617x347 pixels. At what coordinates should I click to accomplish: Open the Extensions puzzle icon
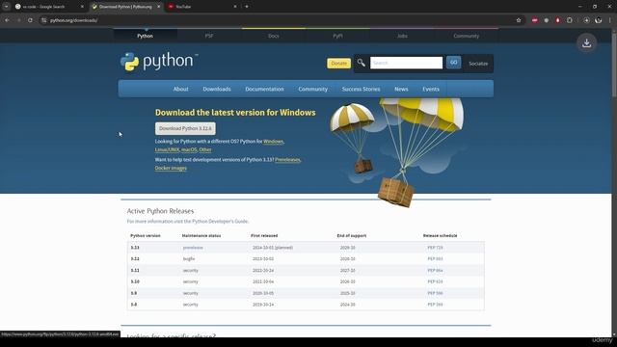[x=570, y=20]
